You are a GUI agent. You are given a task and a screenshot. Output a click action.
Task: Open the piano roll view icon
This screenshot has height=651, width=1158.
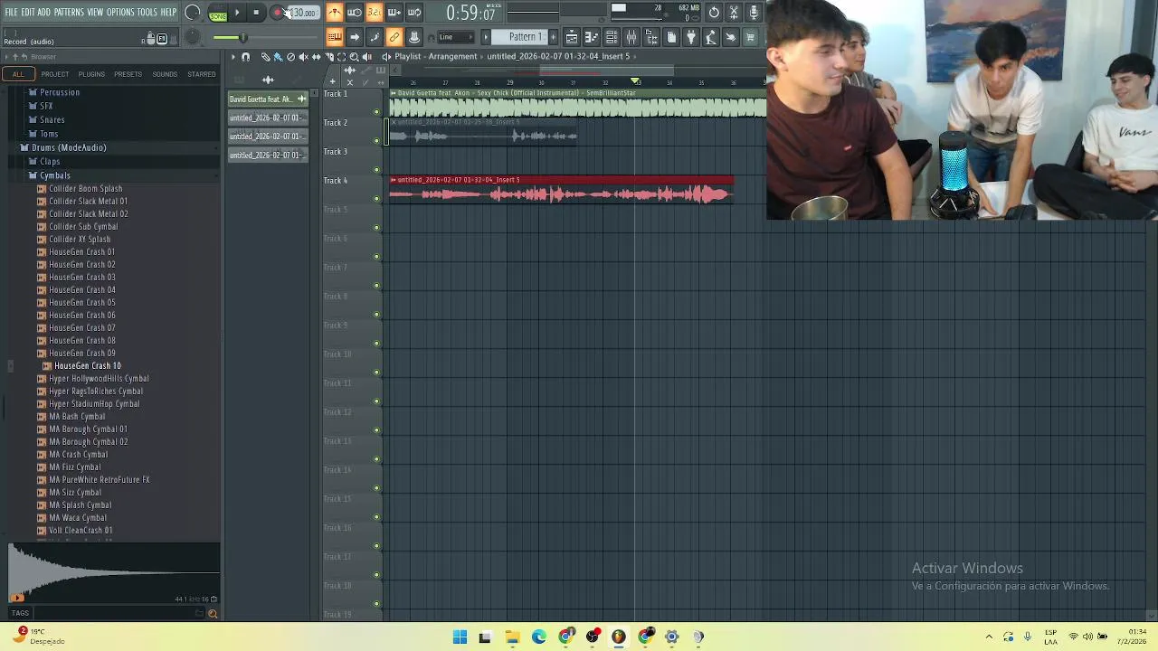(x=592, y=37)
